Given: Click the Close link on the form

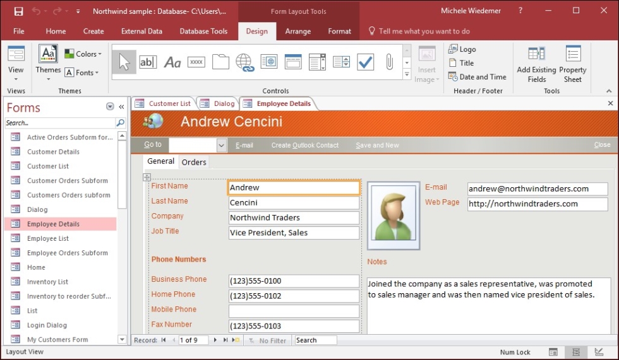Looking at the screenshot, I should 602,145.
